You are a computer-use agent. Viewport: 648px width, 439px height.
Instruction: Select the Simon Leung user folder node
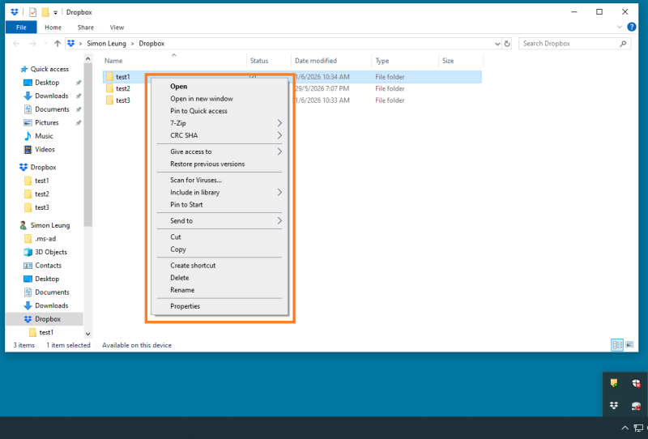(49, 225)
